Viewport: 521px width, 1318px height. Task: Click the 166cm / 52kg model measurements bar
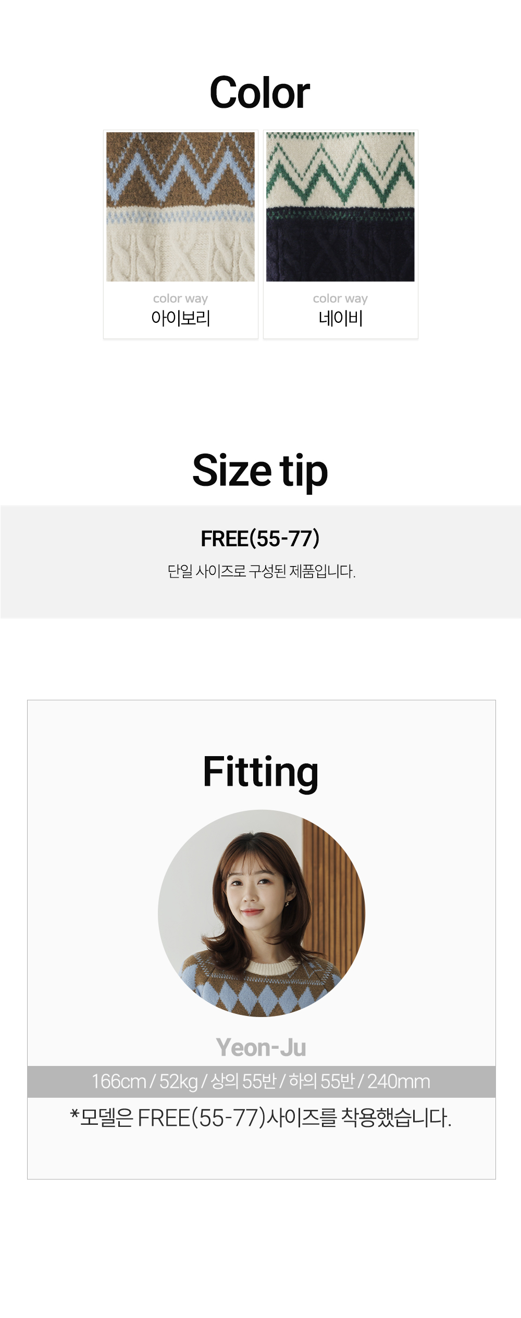[x=262, y=1082]
